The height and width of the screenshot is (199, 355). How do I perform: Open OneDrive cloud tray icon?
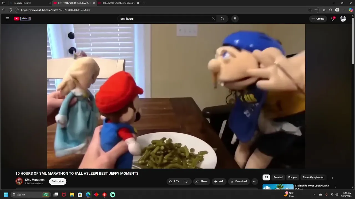(320, 195)
